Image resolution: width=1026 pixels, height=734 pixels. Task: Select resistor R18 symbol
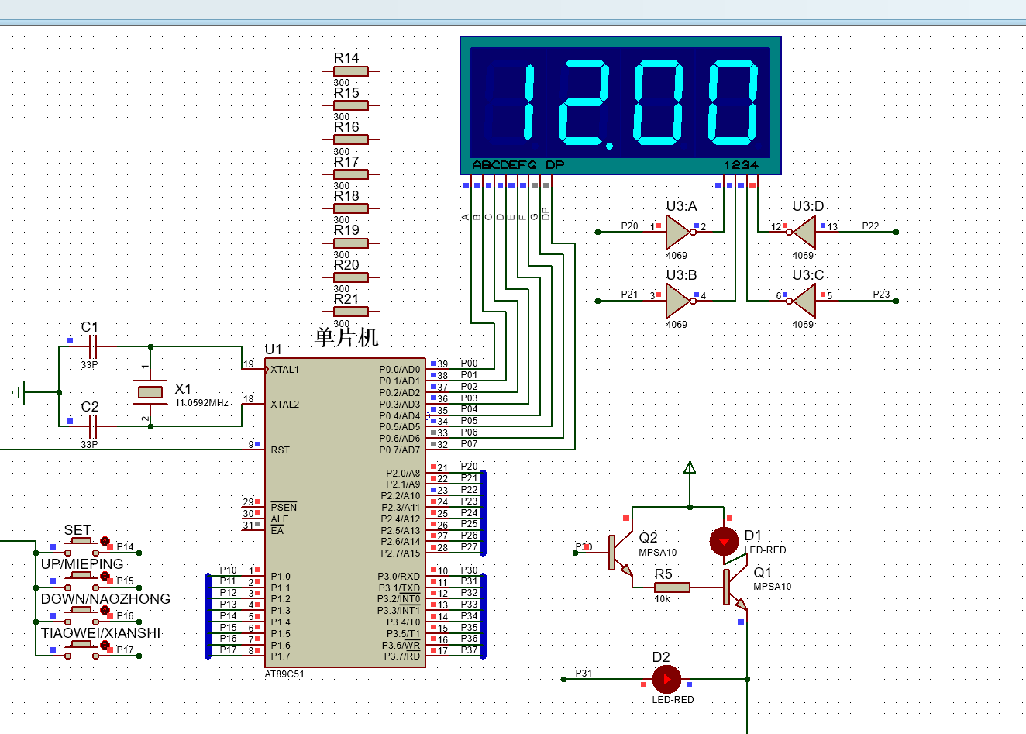[351, 208]
